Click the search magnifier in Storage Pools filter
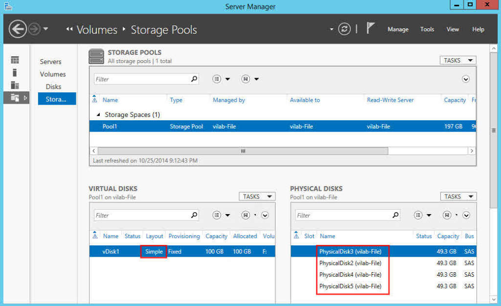The width and height of the screenshot is (501, 306). 194,79
